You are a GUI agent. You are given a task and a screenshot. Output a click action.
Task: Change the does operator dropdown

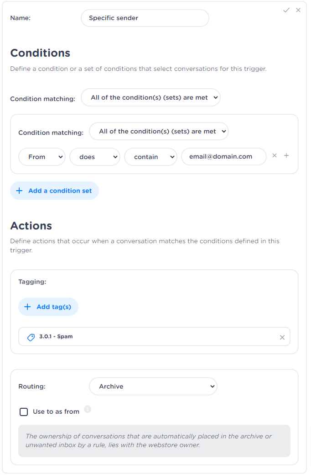click(x=94, y=157)
